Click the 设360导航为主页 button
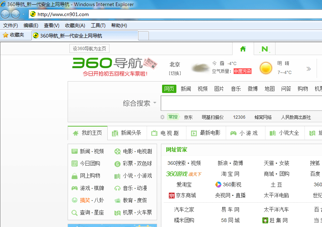 point(89,49)
